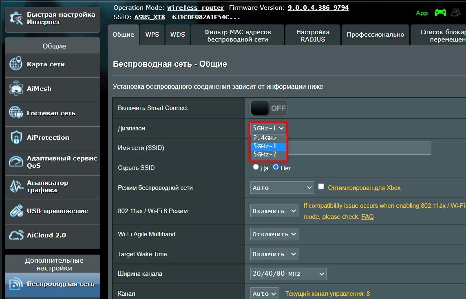Choose 2.4GHz from band list
The height and width of the screenshot is (299, 466).
(x=268, y=138)
